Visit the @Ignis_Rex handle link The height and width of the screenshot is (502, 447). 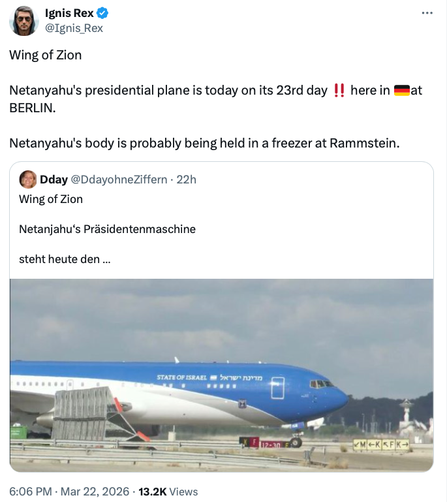pos(74,27)
